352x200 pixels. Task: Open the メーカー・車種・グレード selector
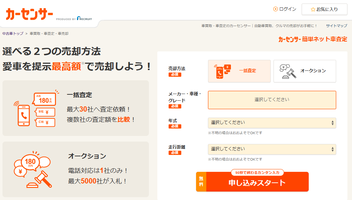click(x=272, y=100)
